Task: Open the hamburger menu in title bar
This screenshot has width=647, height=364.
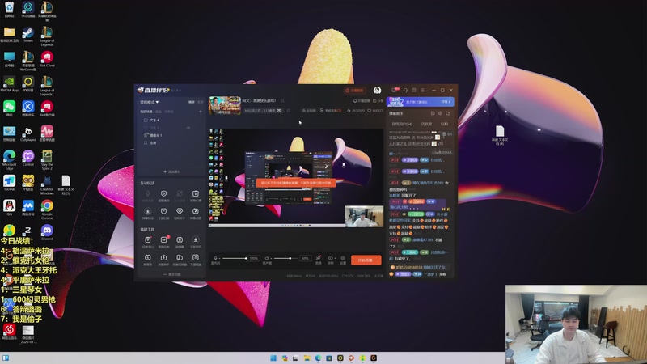Action: tap(422, 91)
